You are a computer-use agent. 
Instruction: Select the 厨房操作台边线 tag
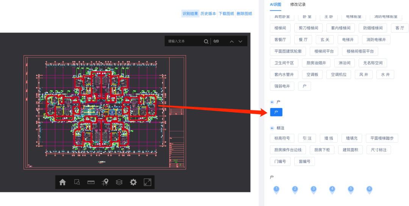(288, 150)
